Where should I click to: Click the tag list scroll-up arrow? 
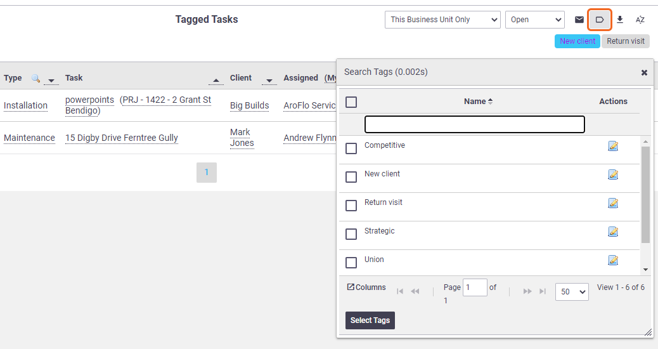[645, 142]
